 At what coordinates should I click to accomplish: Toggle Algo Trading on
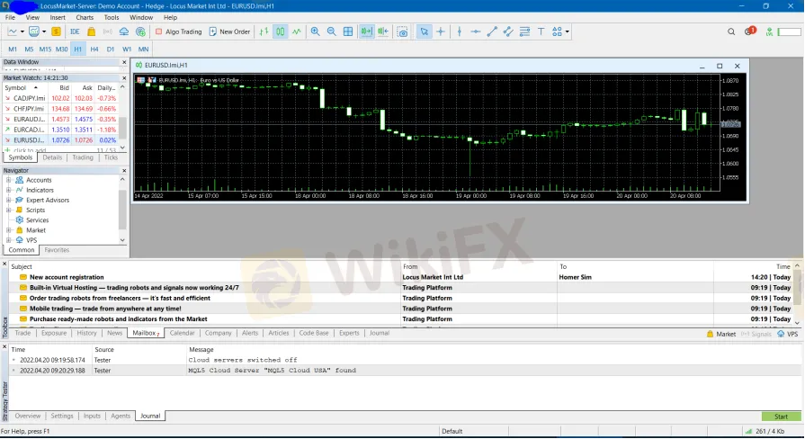click(178, 31)
